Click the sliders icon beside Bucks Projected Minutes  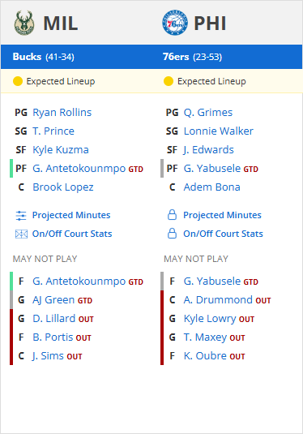(x=21, y=215)
